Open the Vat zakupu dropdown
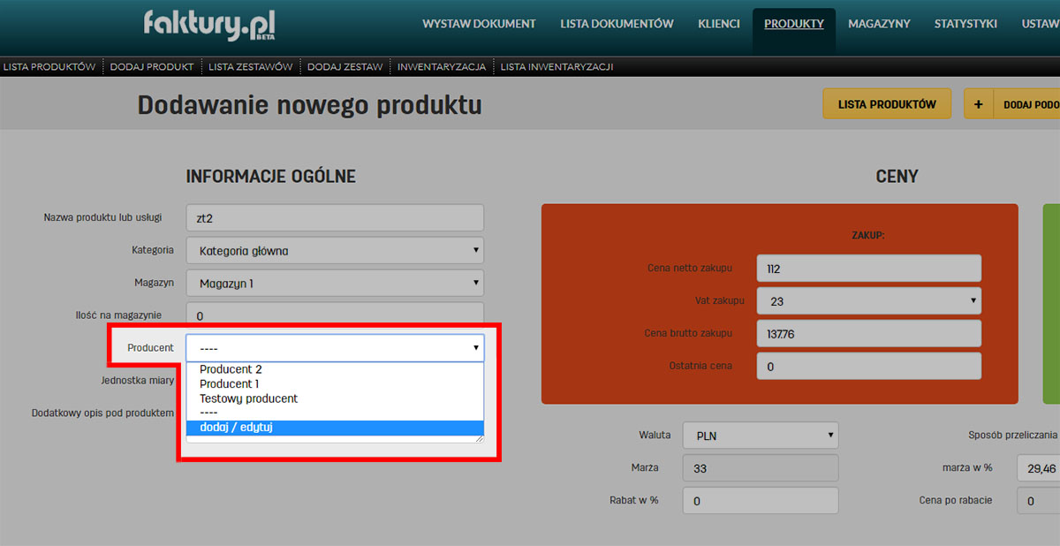The image size is (1060, 546). pos(869,301)
